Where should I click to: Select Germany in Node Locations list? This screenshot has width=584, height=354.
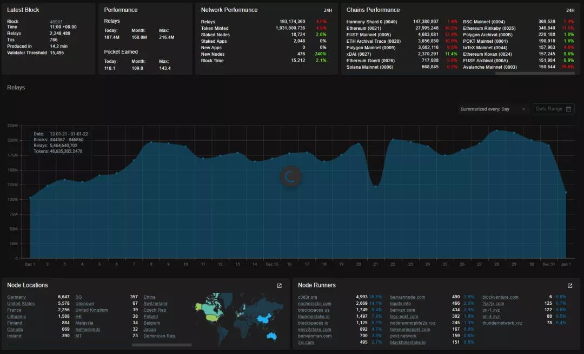point(16,297)
